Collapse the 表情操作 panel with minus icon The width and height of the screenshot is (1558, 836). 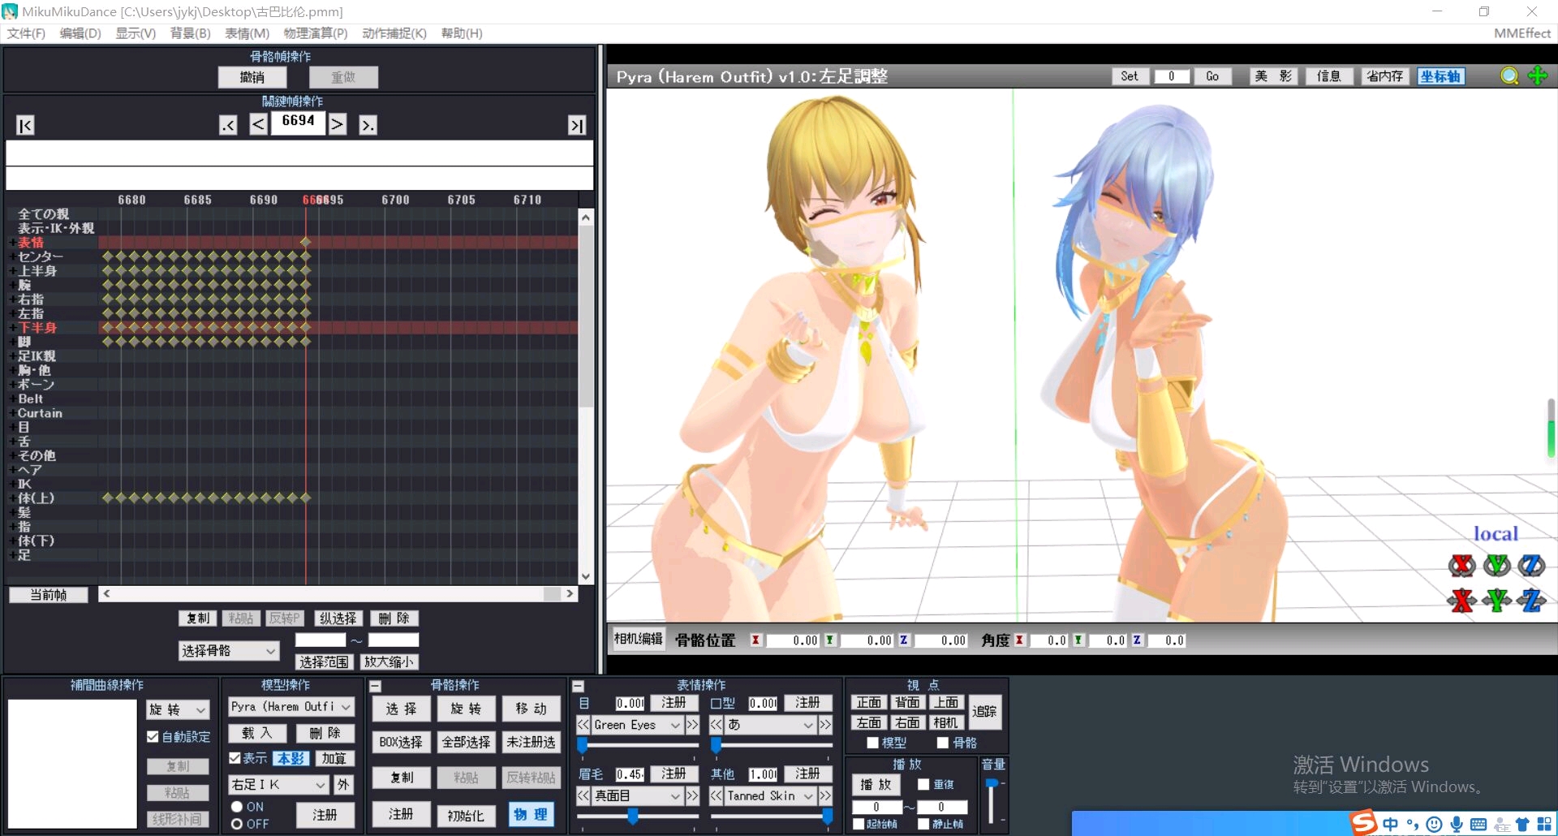click(x=578, y=687)
